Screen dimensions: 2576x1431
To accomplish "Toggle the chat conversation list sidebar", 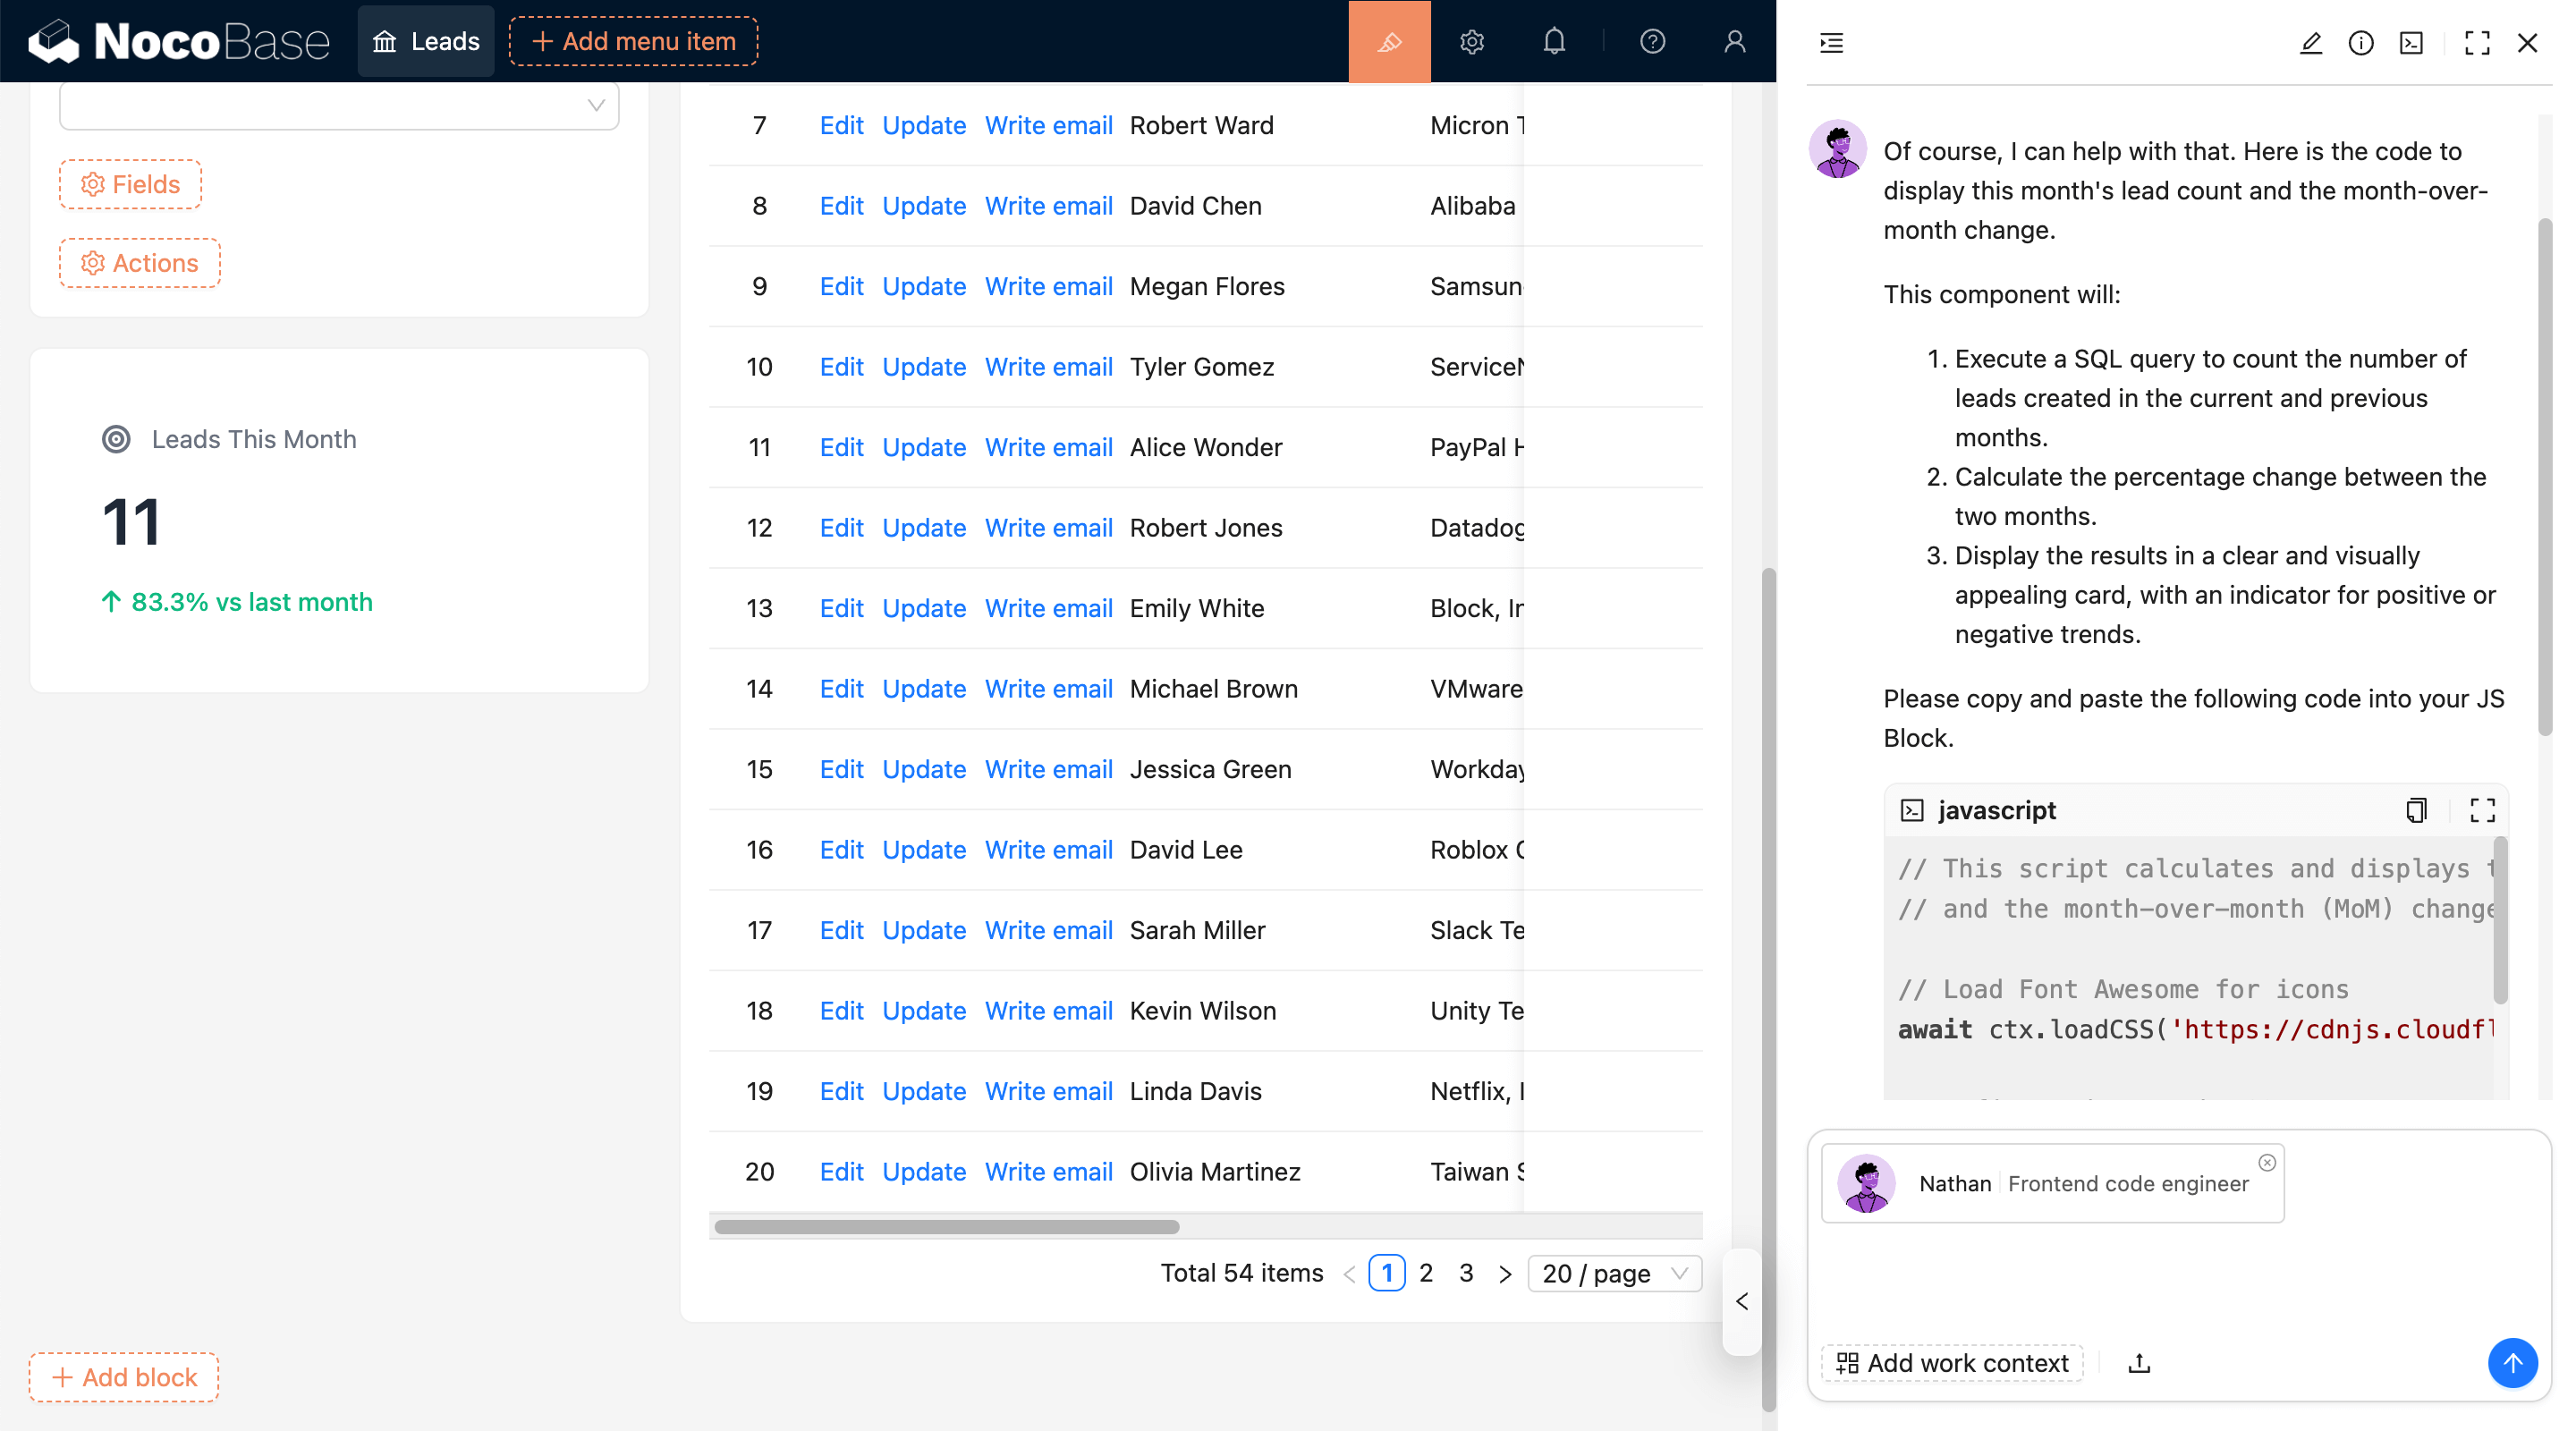I will pyautogui.click(x=1831, y=43).
